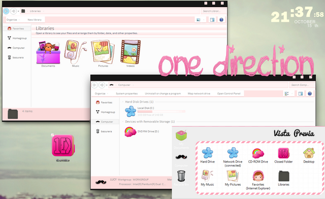Open the 1D desktop folder icon

(63, 146)
